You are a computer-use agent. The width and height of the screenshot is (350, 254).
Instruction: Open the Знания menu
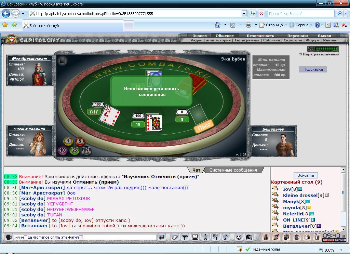[200, 36]
